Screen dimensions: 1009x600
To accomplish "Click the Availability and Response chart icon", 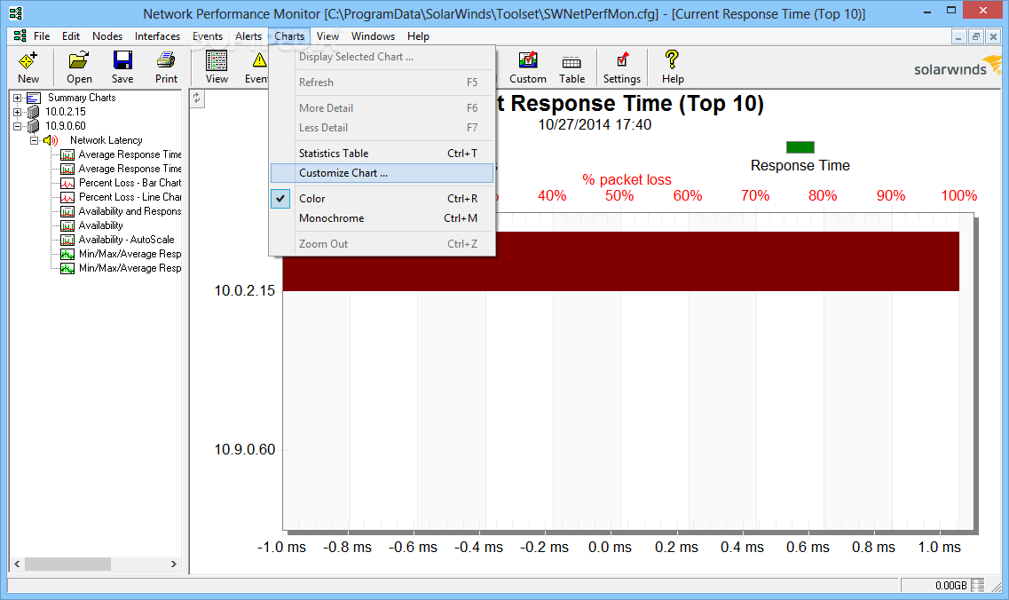I will point(67,211).
